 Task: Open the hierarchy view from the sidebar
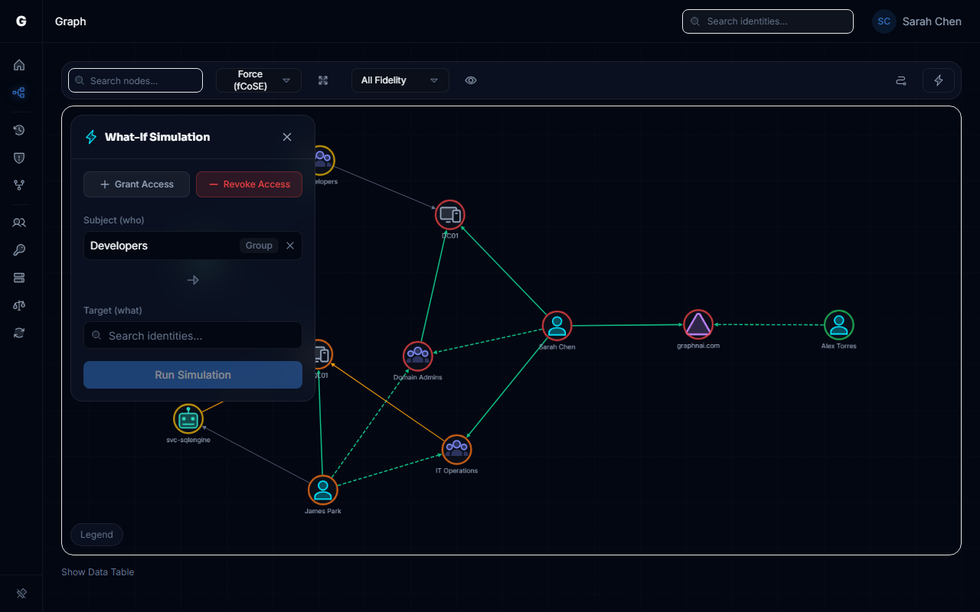tap(19, 185)
